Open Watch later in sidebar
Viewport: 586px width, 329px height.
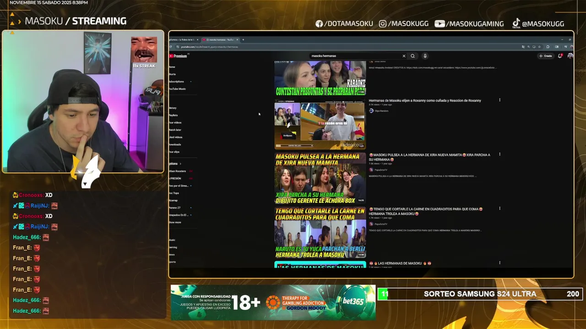175,130
